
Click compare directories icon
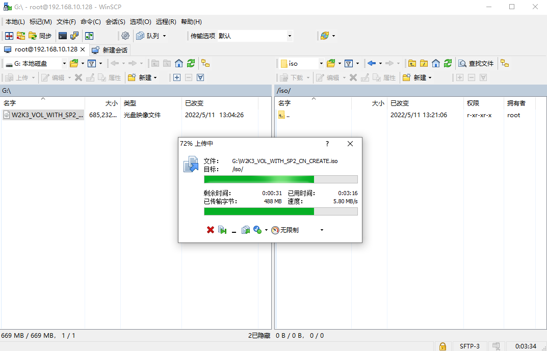coord(9,36)
